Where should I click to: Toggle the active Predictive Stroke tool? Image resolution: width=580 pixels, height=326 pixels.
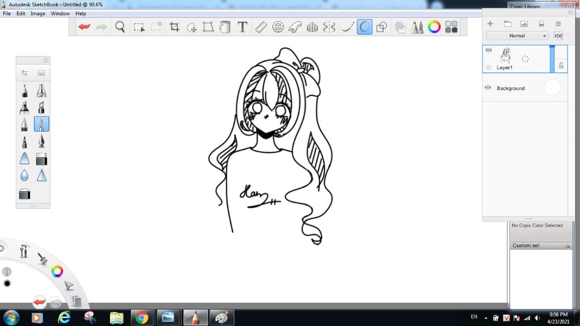pyautogui.click(x=364, y=27)
